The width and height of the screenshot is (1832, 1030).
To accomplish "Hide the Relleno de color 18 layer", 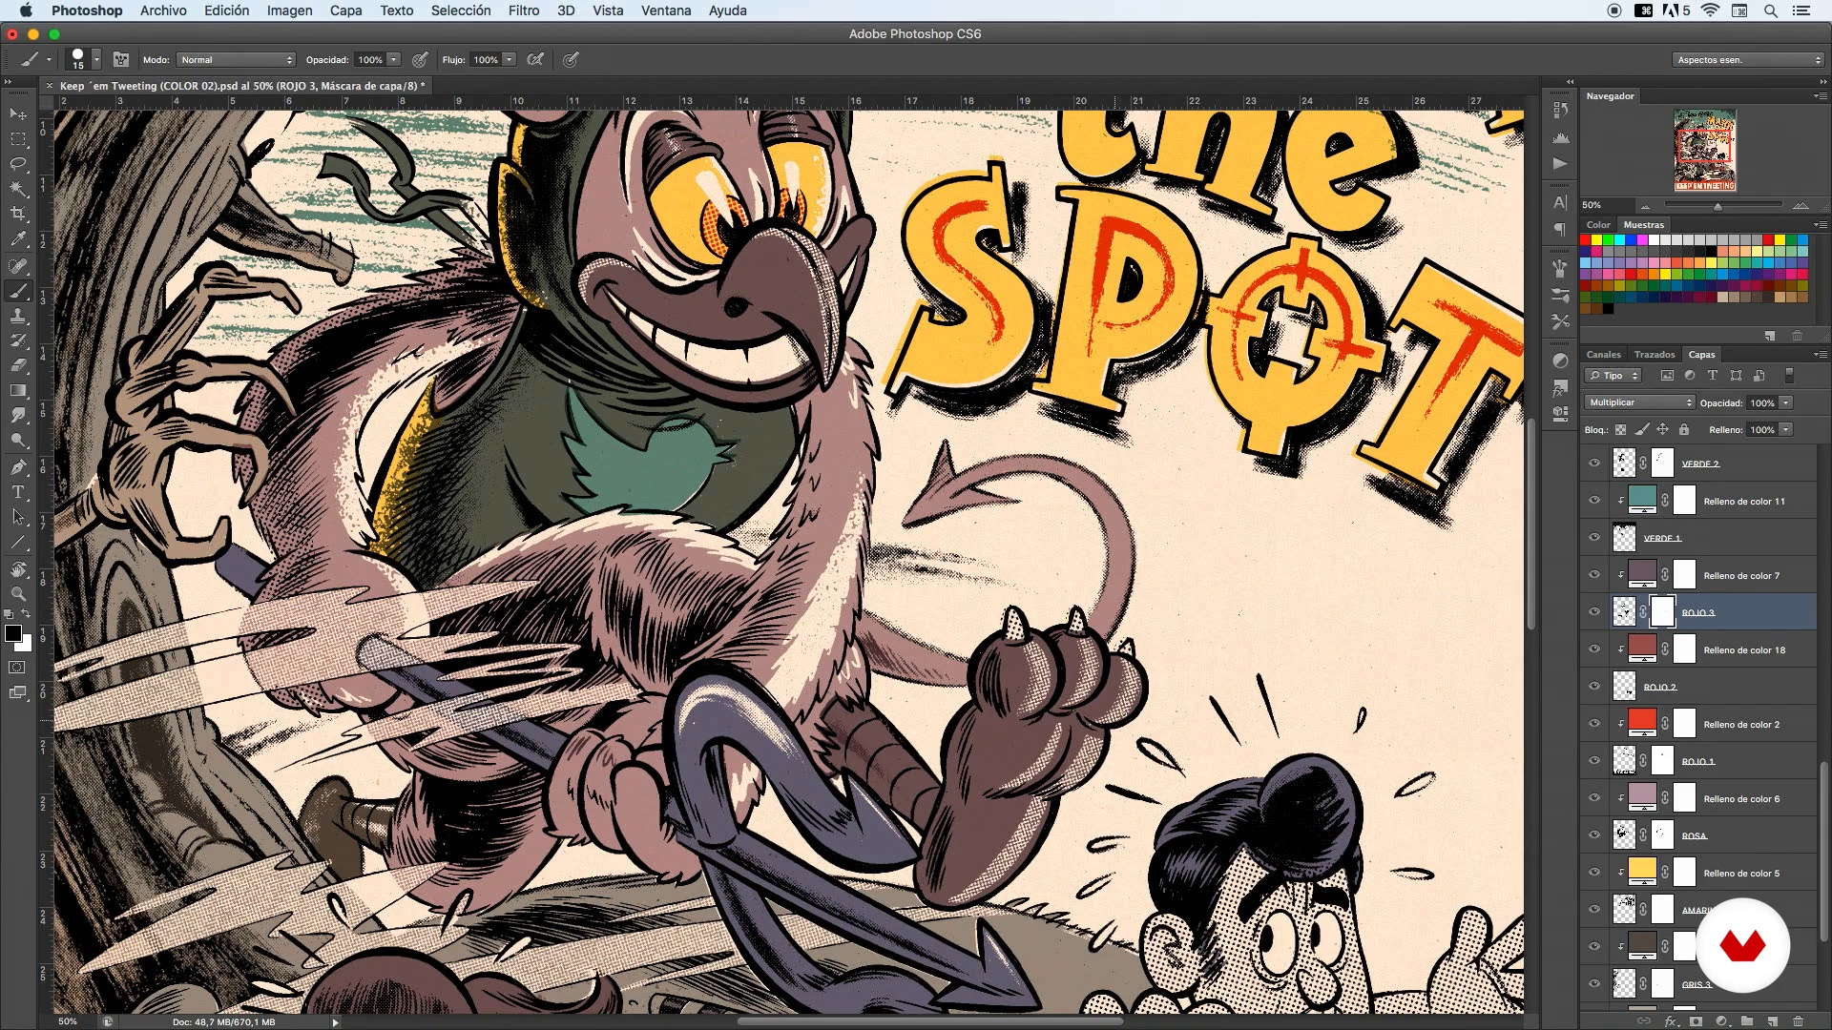I will pyautogui.click(x=1593, y=649).
